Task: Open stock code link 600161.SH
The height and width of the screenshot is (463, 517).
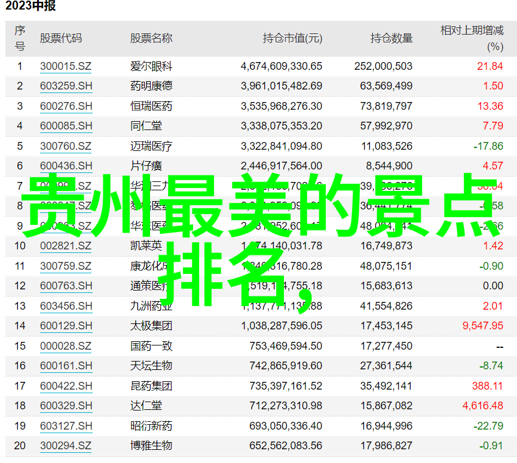Action: pos(66,366)
